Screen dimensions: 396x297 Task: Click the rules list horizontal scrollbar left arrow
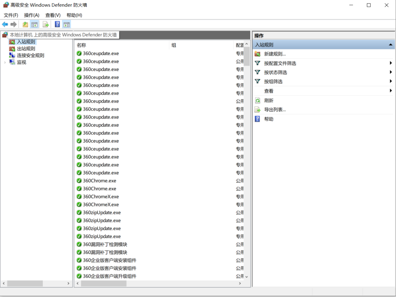[x=77, y=283]
